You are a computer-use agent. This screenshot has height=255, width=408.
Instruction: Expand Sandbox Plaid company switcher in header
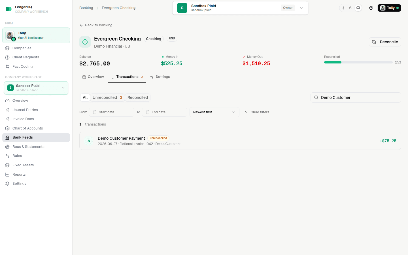click(x=240, y=8)
